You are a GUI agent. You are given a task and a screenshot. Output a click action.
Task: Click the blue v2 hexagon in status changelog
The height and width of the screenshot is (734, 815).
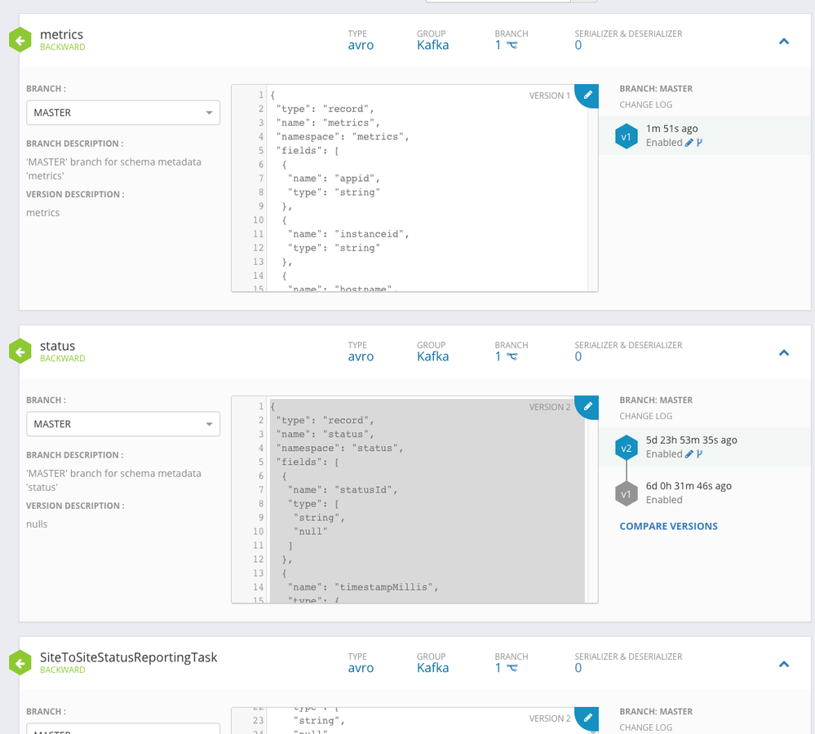coord(626,448)
